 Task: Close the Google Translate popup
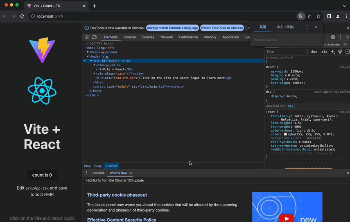(x=316, y=27)
